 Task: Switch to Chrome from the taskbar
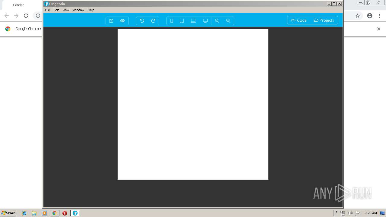54,213
